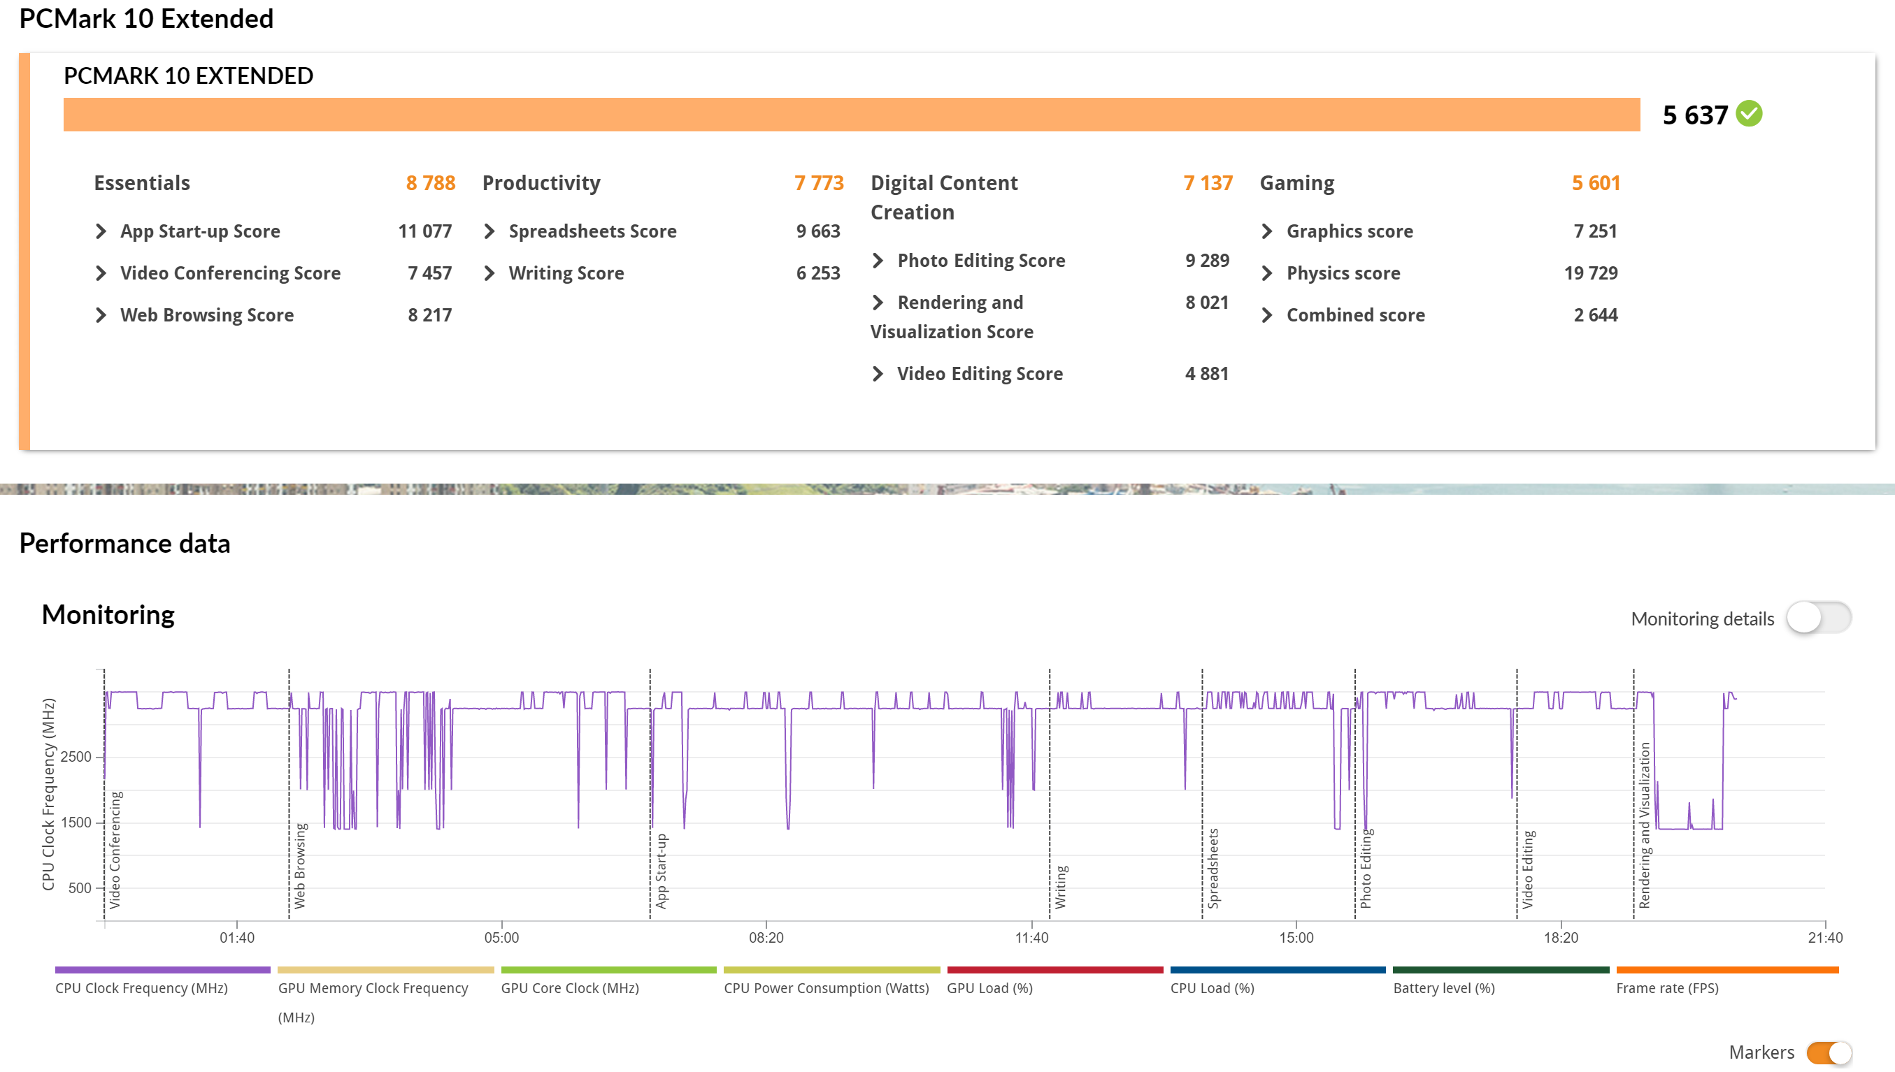Click the Performance data heading

click(125, 544)
